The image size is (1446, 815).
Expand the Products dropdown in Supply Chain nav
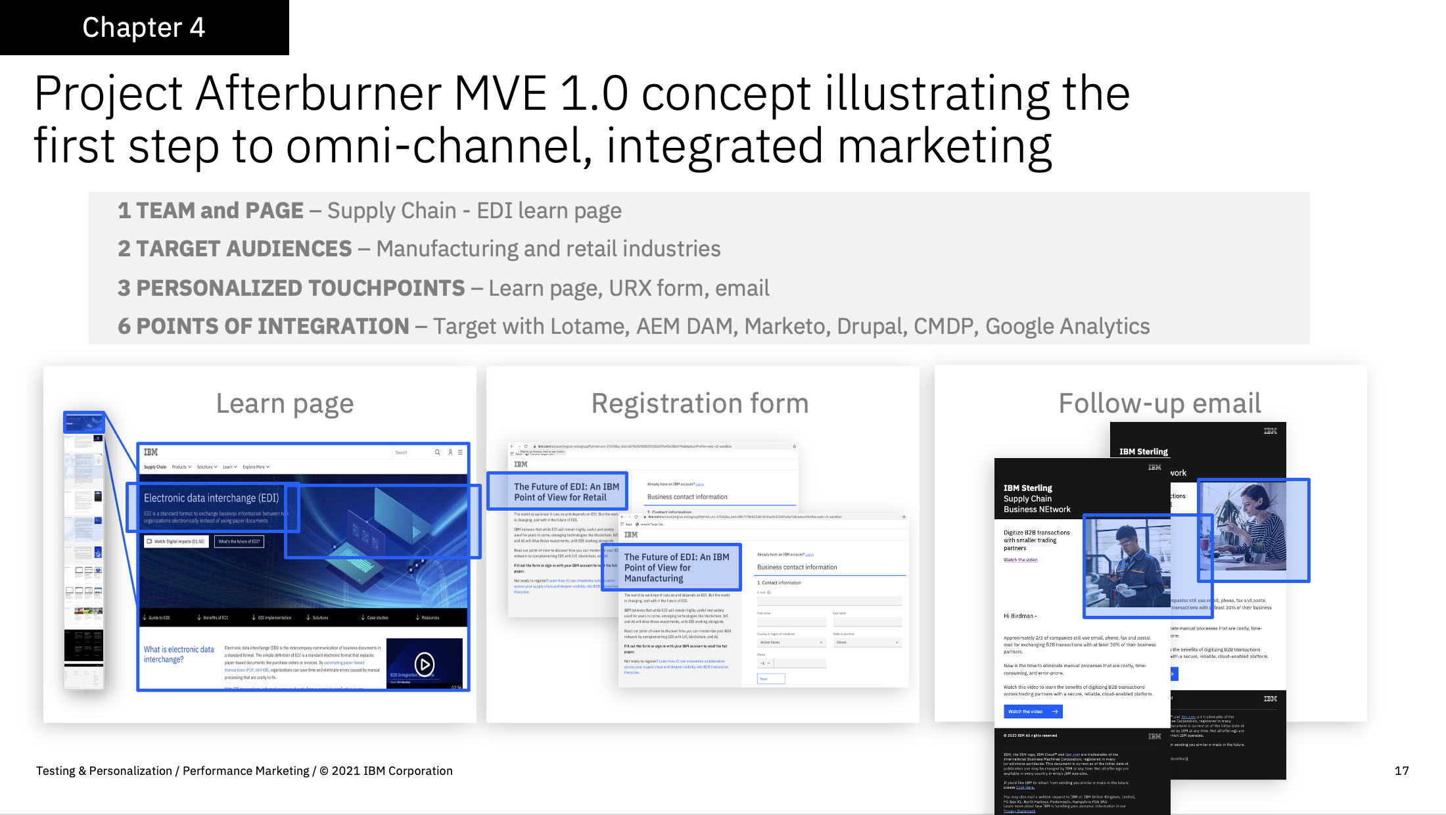[x=181, y=467]
